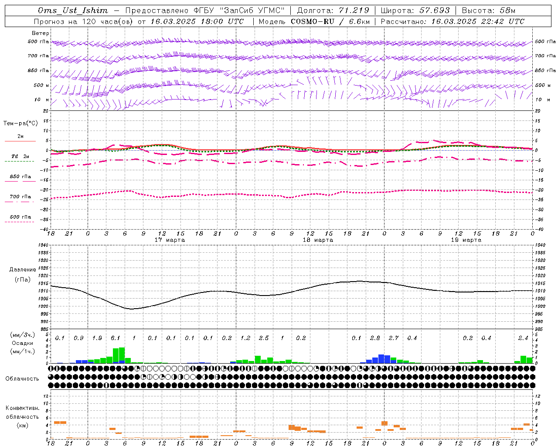Click the 0.9 precipitation total
558x447 pixels.
pos(78,338)
